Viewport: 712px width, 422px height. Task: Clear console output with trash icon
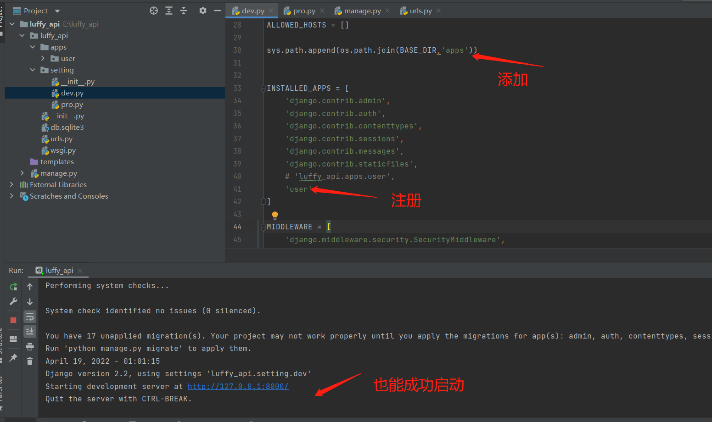30,361
